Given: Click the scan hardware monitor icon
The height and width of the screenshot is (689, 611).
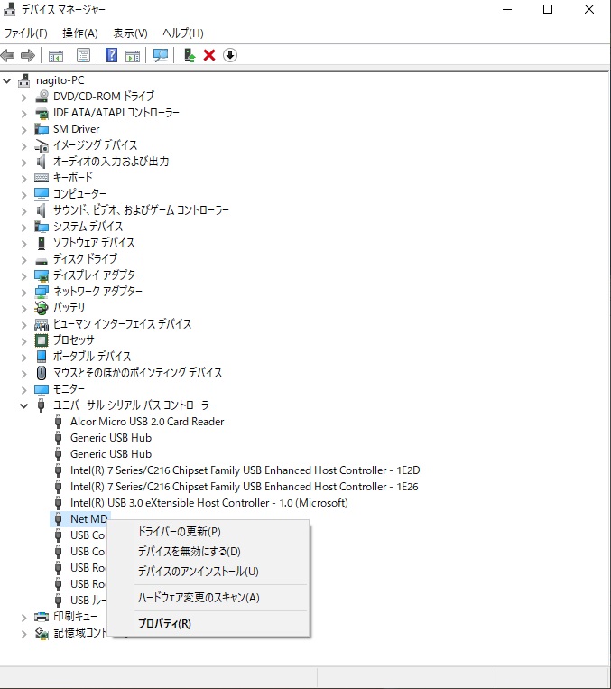Looking at the screenshot, I should pos(161,55).
